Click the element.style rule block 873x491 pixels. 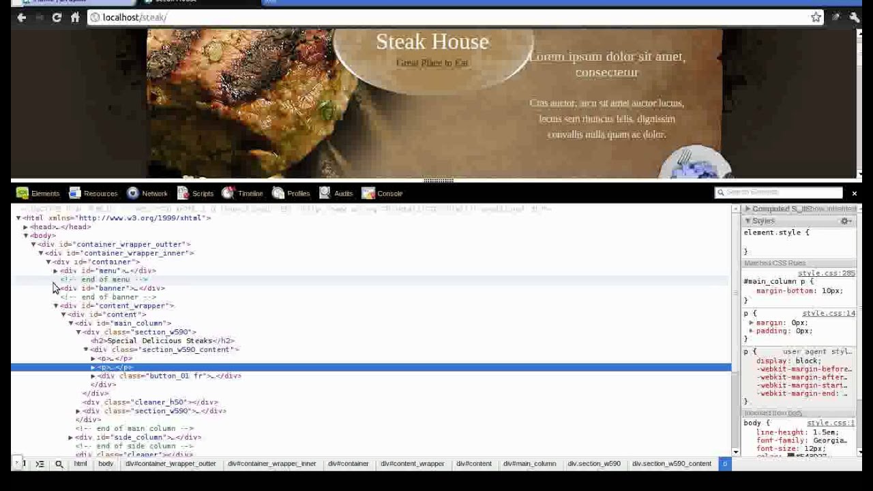coord(799,242)
